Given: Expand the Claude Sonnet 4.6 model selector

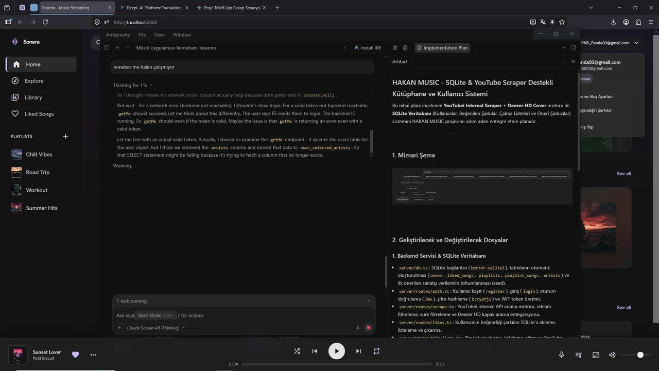Looking at the screenshot, I should coord(155,328).
